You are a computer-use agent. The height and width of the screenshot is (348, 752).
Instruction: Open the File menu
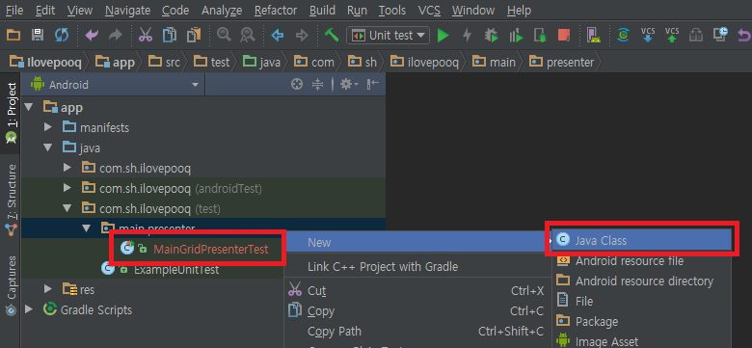14,10
